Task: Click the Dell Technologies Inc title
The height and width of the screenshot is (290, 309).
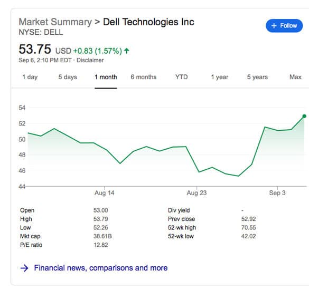Action: [148, 22]
